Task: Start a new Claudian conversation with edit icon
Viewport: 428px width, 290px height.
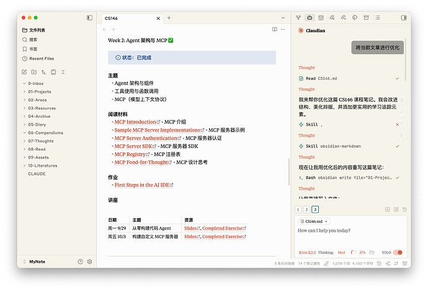Action: (396, 209)
